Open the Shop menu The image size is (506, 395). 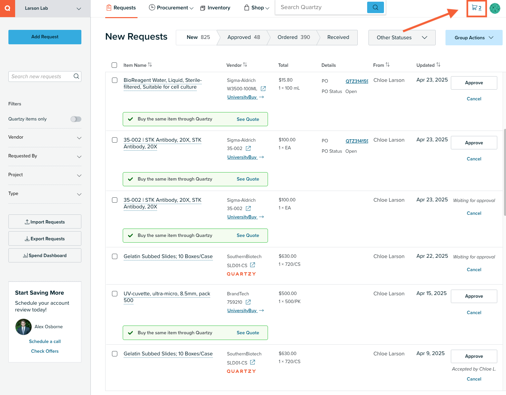[x=257, y=8]
